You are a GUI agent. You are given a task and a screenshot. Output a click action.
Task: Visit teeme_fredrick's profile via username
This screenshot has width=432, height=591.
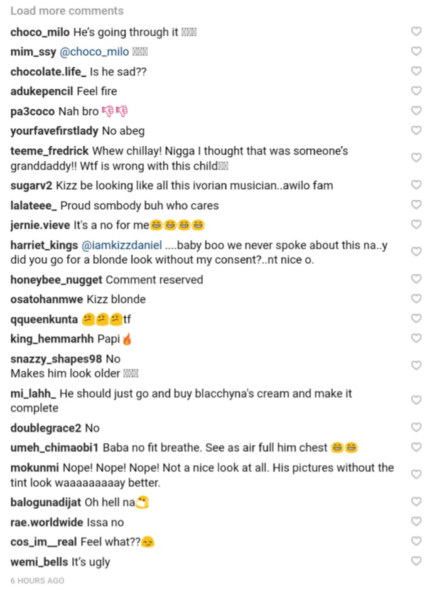pyautogui.click(x=50, y=151)
